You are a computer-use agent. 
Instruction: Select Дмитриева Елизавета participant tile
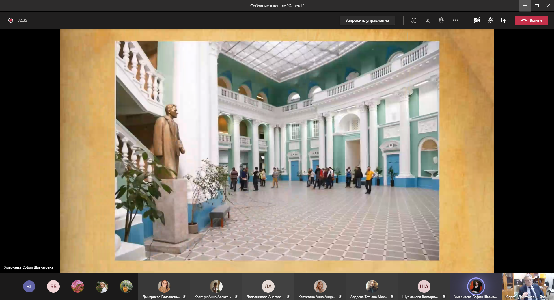(x=164, y=287)
